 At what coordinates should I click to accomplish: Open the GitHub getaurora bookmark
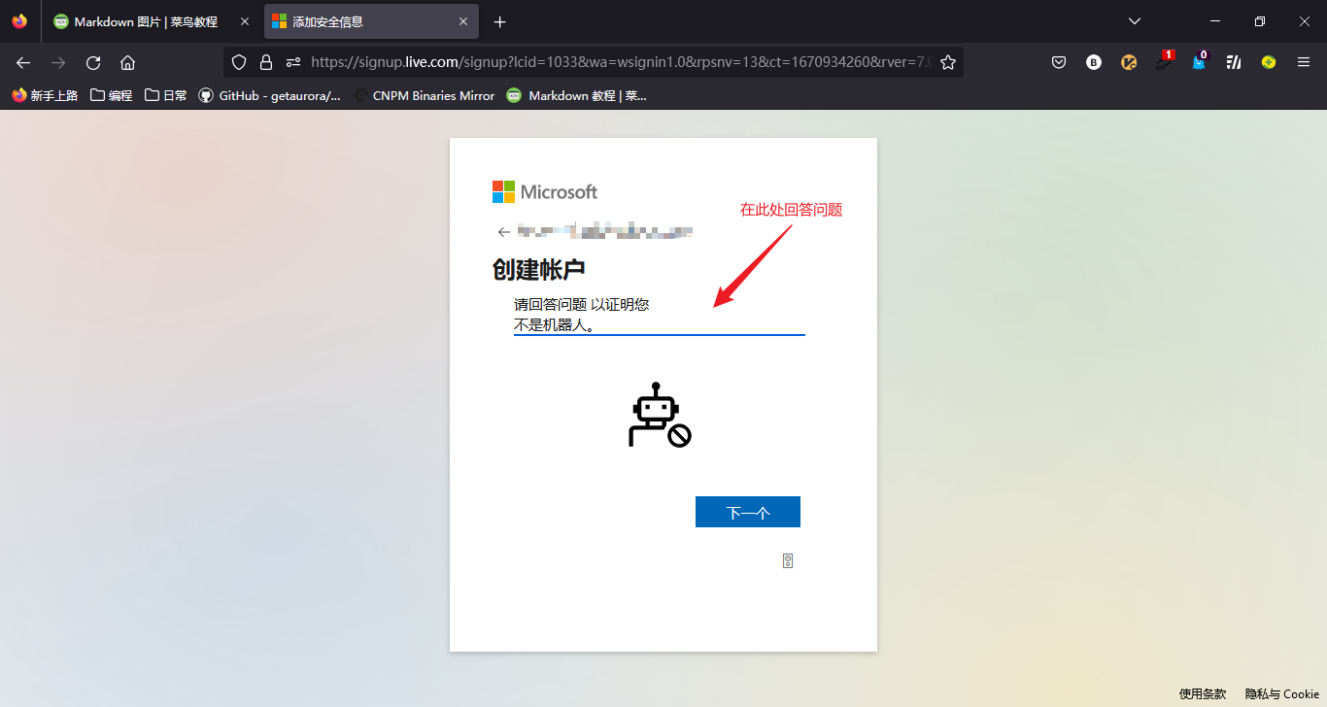(x=270, y=95)
